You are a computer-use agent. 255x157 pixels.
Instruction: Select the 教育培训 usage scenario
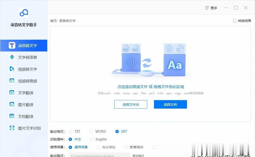pos(126,147)
